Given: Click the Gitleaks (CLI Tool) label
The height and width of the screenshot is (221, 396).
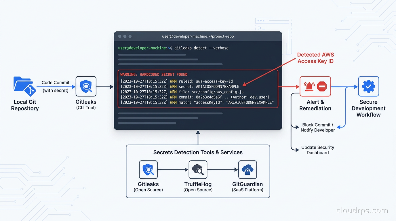Looking at the screenshot, I should click(86, 105).
